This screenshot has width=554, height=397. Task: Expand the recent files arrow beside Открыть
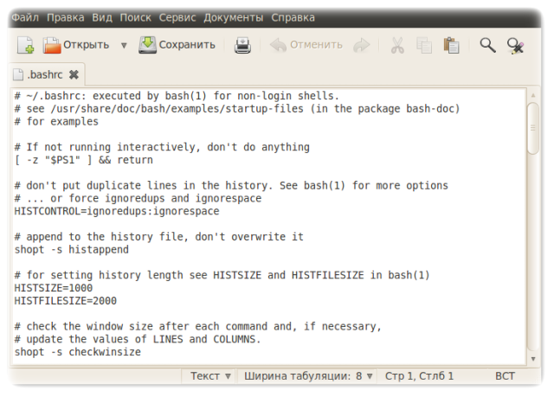pyautogui.click(x=124, y=45)
